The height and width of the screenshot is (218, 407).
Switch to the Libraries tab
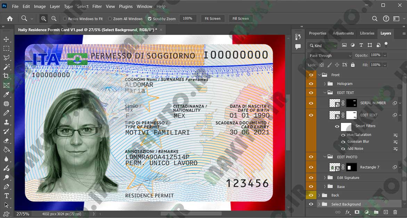367,33
